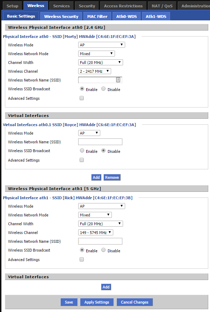
Task: Click the small icon inside ath0 SSID field
Action: (x=118, y=80)
